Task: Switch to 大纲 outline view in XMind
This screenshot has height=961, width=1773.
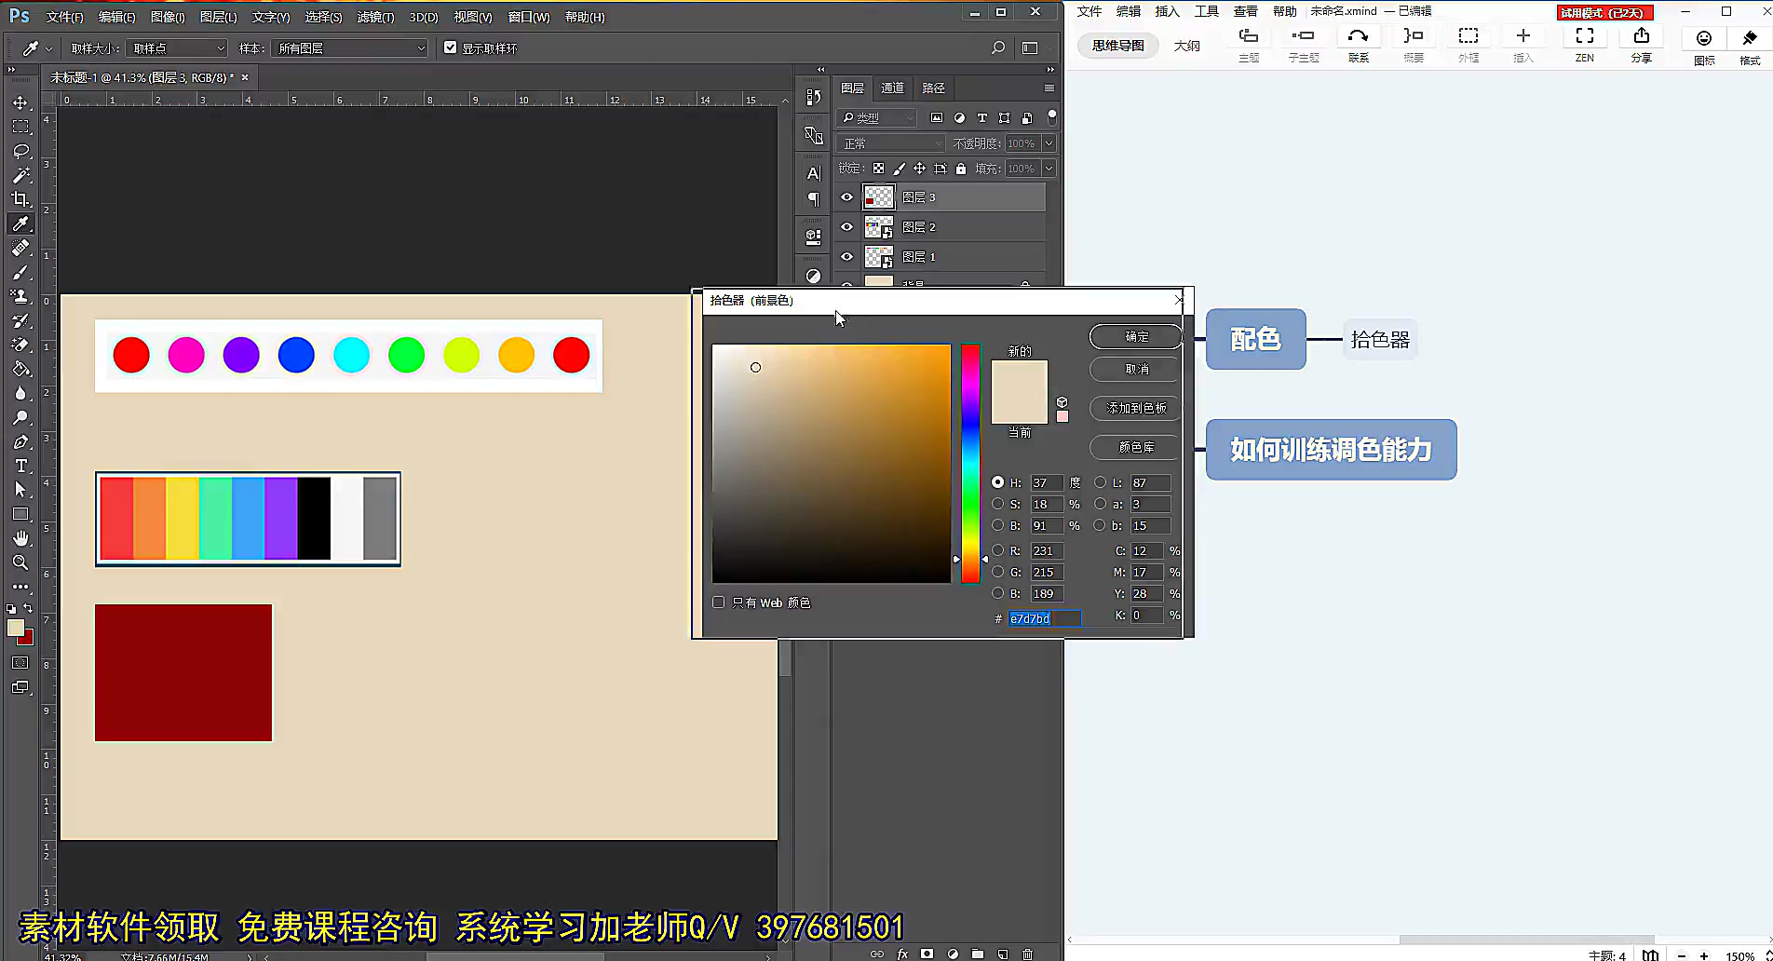Action: 1186,46
